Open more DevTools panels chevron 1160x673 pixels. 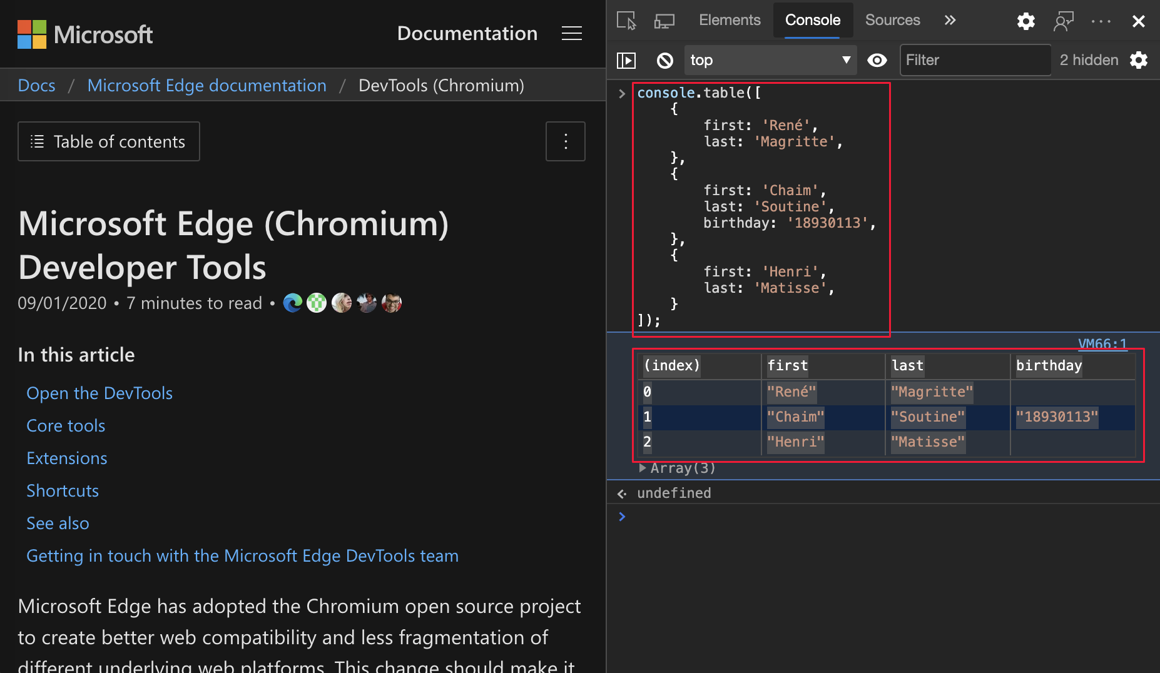(950, 20)
